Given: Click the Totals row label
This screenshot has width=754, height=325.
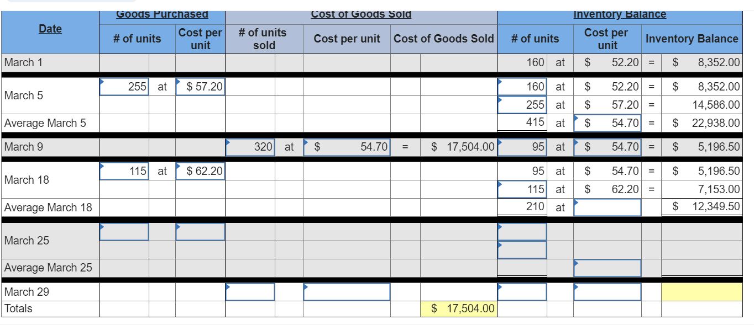Looking at the screenshot, I should click(18, 308).
